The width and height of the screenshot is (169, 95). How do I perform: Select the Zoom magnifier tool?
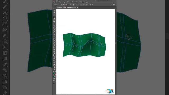pos(54,69)
